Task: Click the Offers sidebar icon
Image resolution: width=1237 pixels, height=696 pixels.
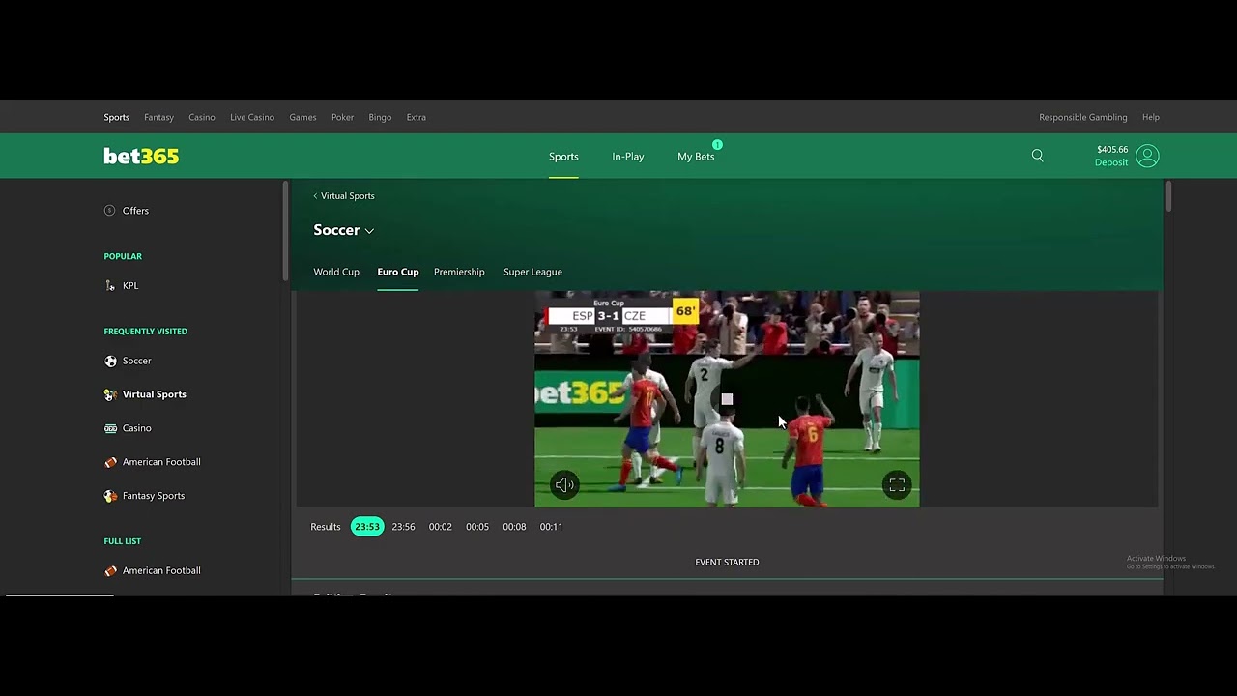Action: click(109, 211)
